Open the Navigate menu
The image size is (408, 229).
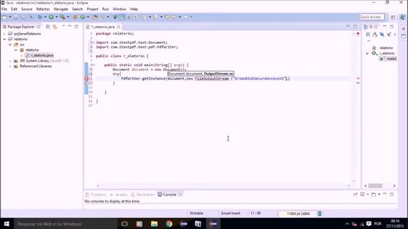click(61, 9)
